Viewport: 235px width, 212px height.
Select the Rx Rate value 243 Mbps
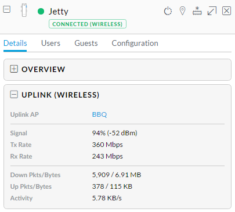pyautogui.click(x=107, y=156)
